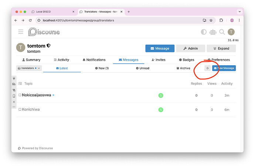Screen dimensions: 255x167
Task: Bookmark this page with the star
Action: coord(211,20)
